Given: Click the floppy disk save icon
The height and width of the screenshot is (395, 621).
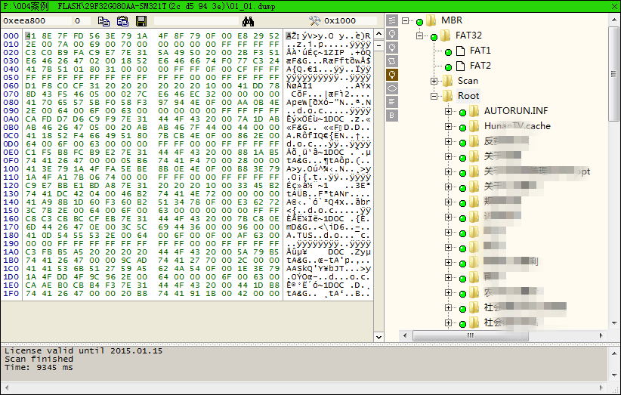Looking at the screenshot, I should (141, 21).
